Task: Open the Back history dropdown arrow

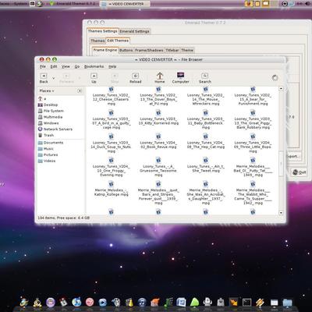Action: [x=54, y=78]
